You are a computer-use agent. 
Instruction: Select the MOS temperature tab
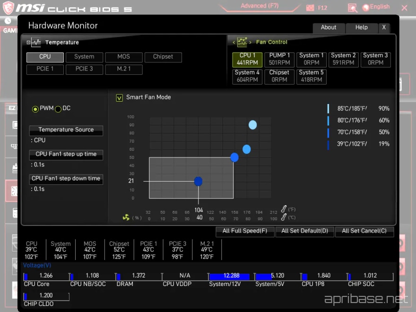point(124,57)
